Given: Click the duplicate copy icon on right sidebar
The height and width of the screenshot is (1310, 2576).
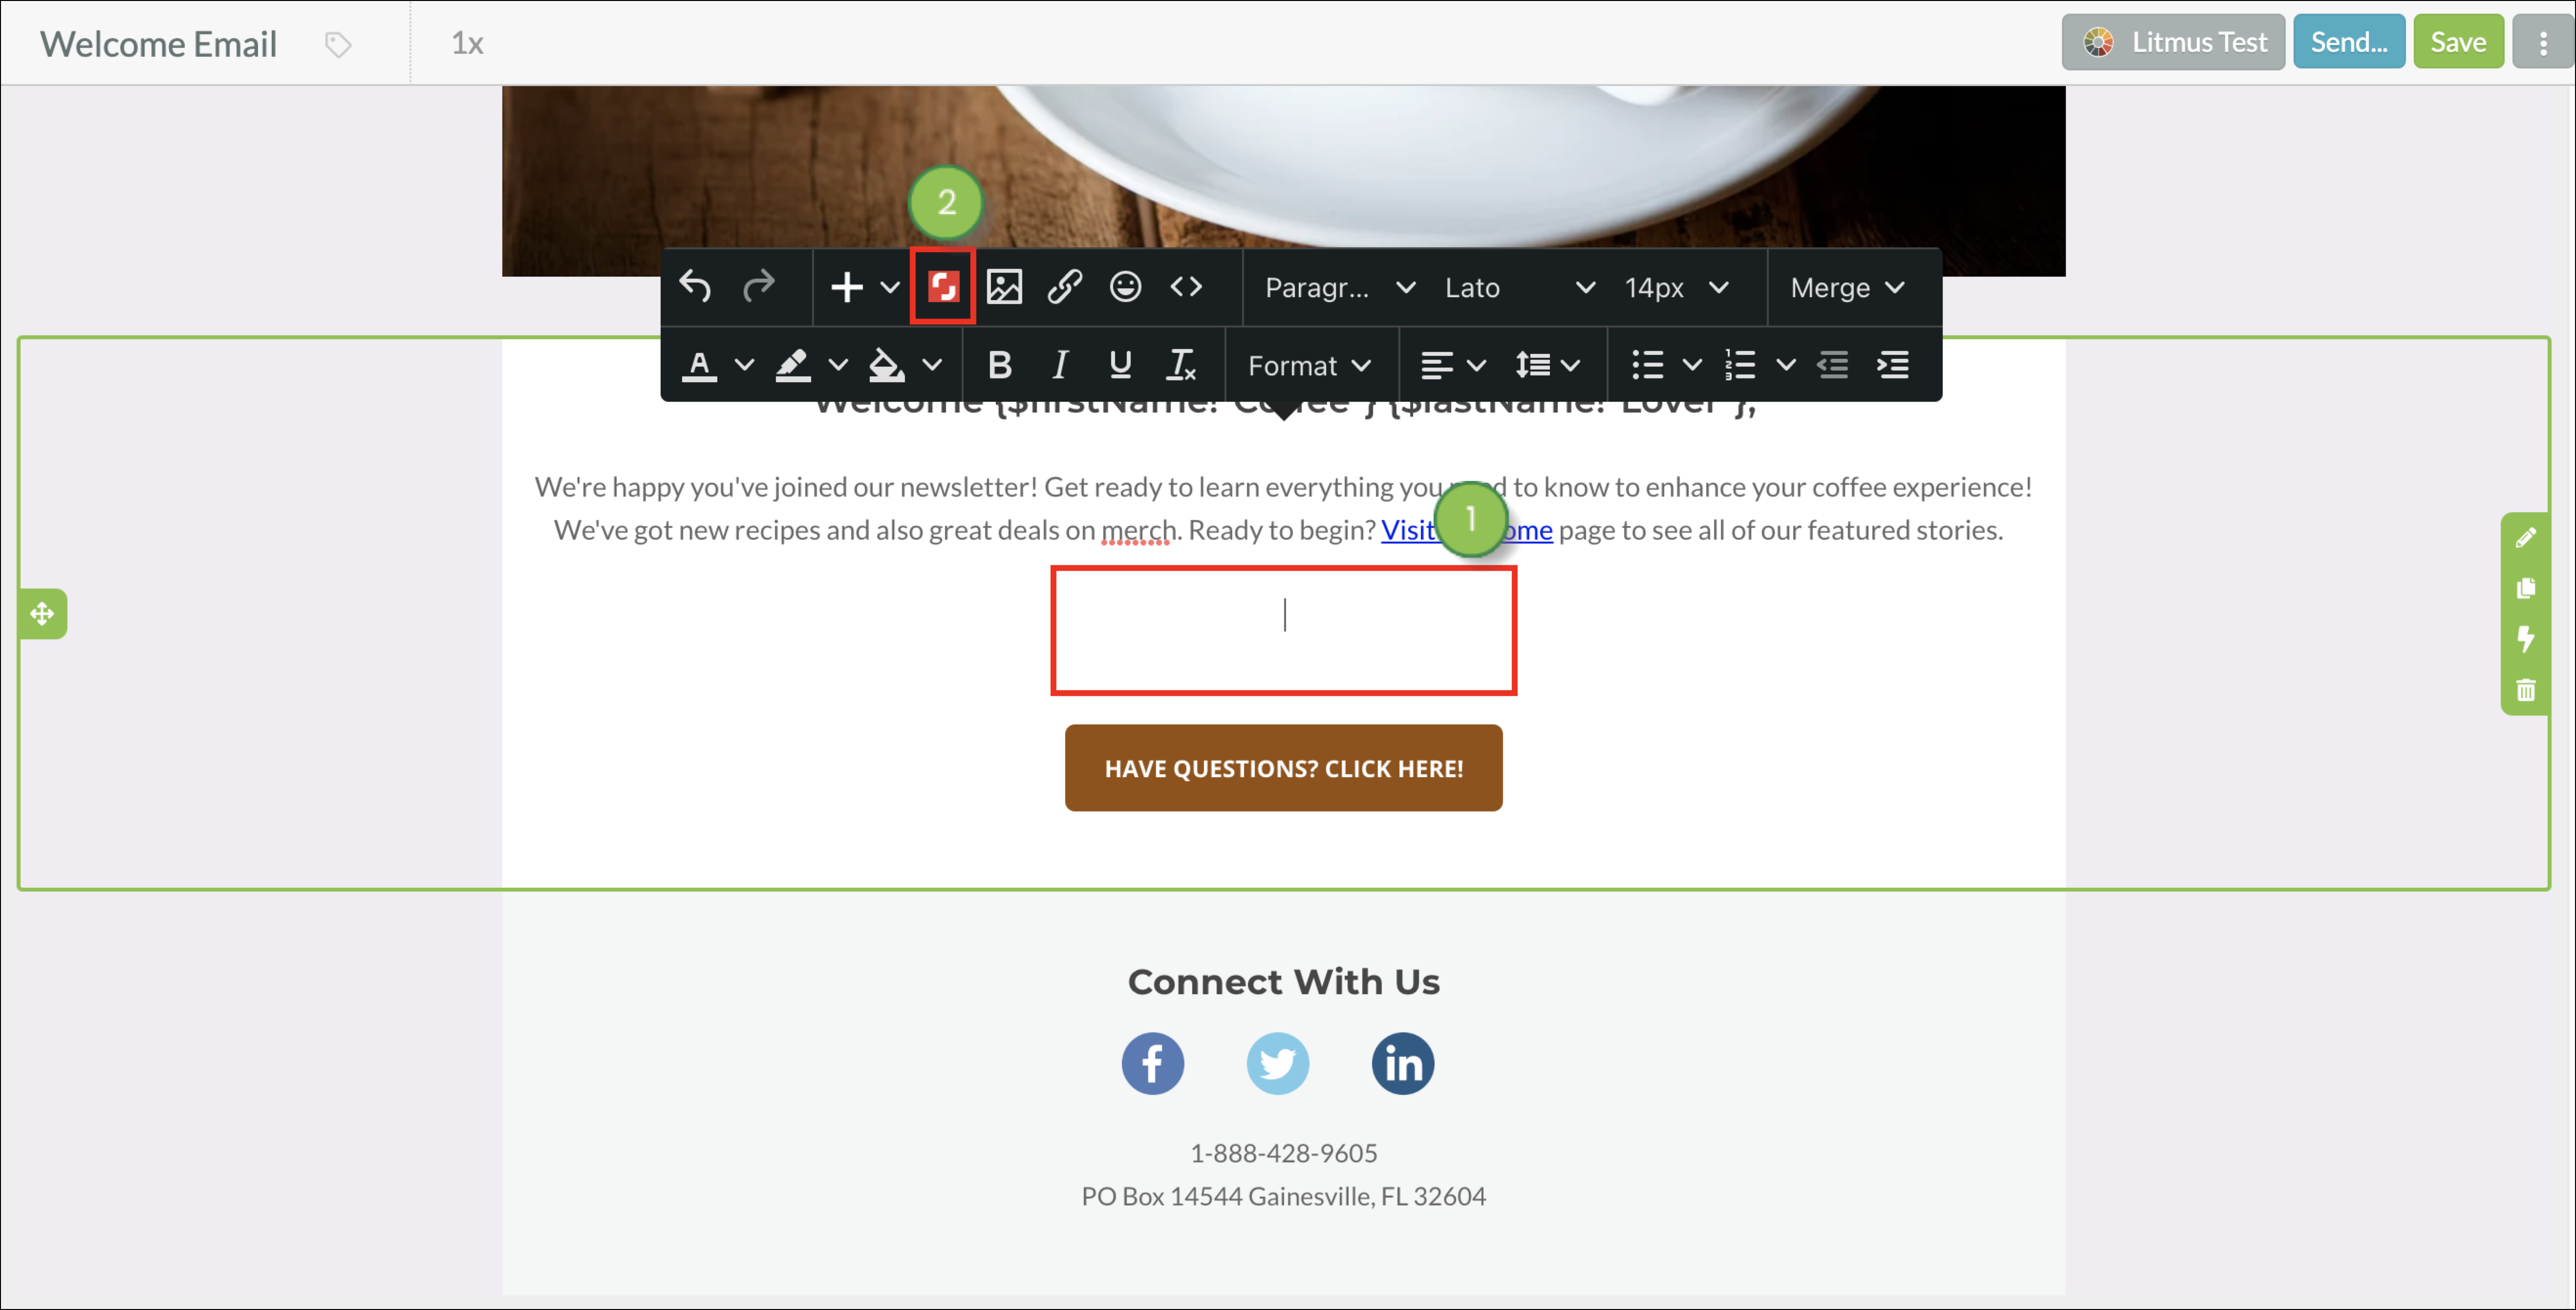Looking at the screenshot, I should click(2525, 589).
